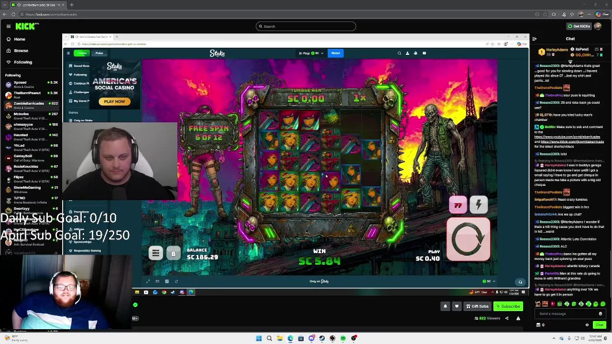612x344 pixels.
Task: Click share stream icon
Action: (x=507, y=318)
